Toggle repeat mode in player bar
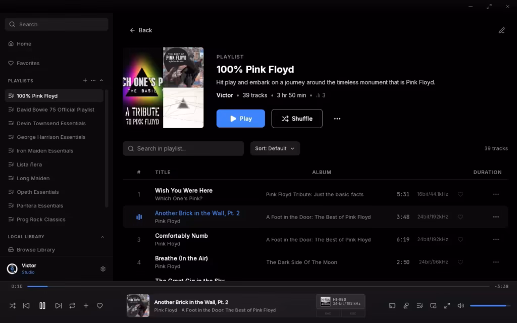 pyautogui.click(x=72, y=305)
